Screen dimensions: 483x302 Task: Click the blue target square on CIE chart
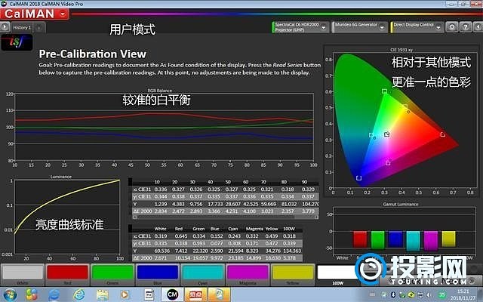[x=358, y=178]
